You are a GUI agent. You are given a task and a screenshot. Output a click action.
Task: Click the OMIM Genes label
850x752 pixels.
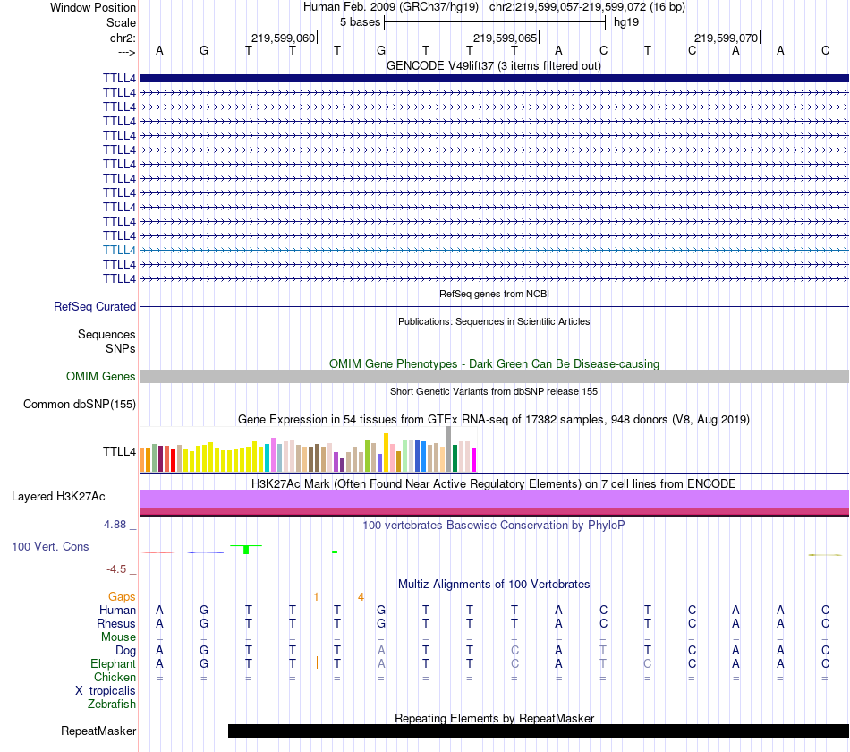point(100,376)
